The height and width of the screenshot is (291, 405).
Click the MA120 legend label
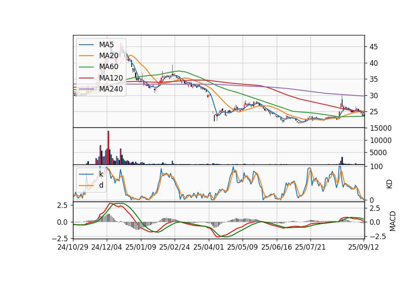111,78
